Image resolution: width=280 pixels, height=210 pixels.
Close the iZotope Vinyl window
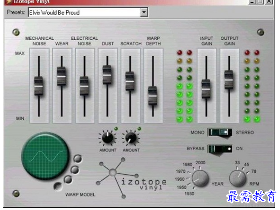tap(269, 2)
